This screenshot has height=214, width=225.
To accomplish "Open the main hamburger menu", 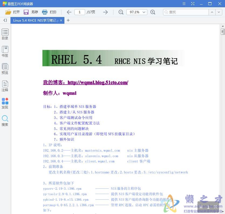I will (x=184, y=4).
